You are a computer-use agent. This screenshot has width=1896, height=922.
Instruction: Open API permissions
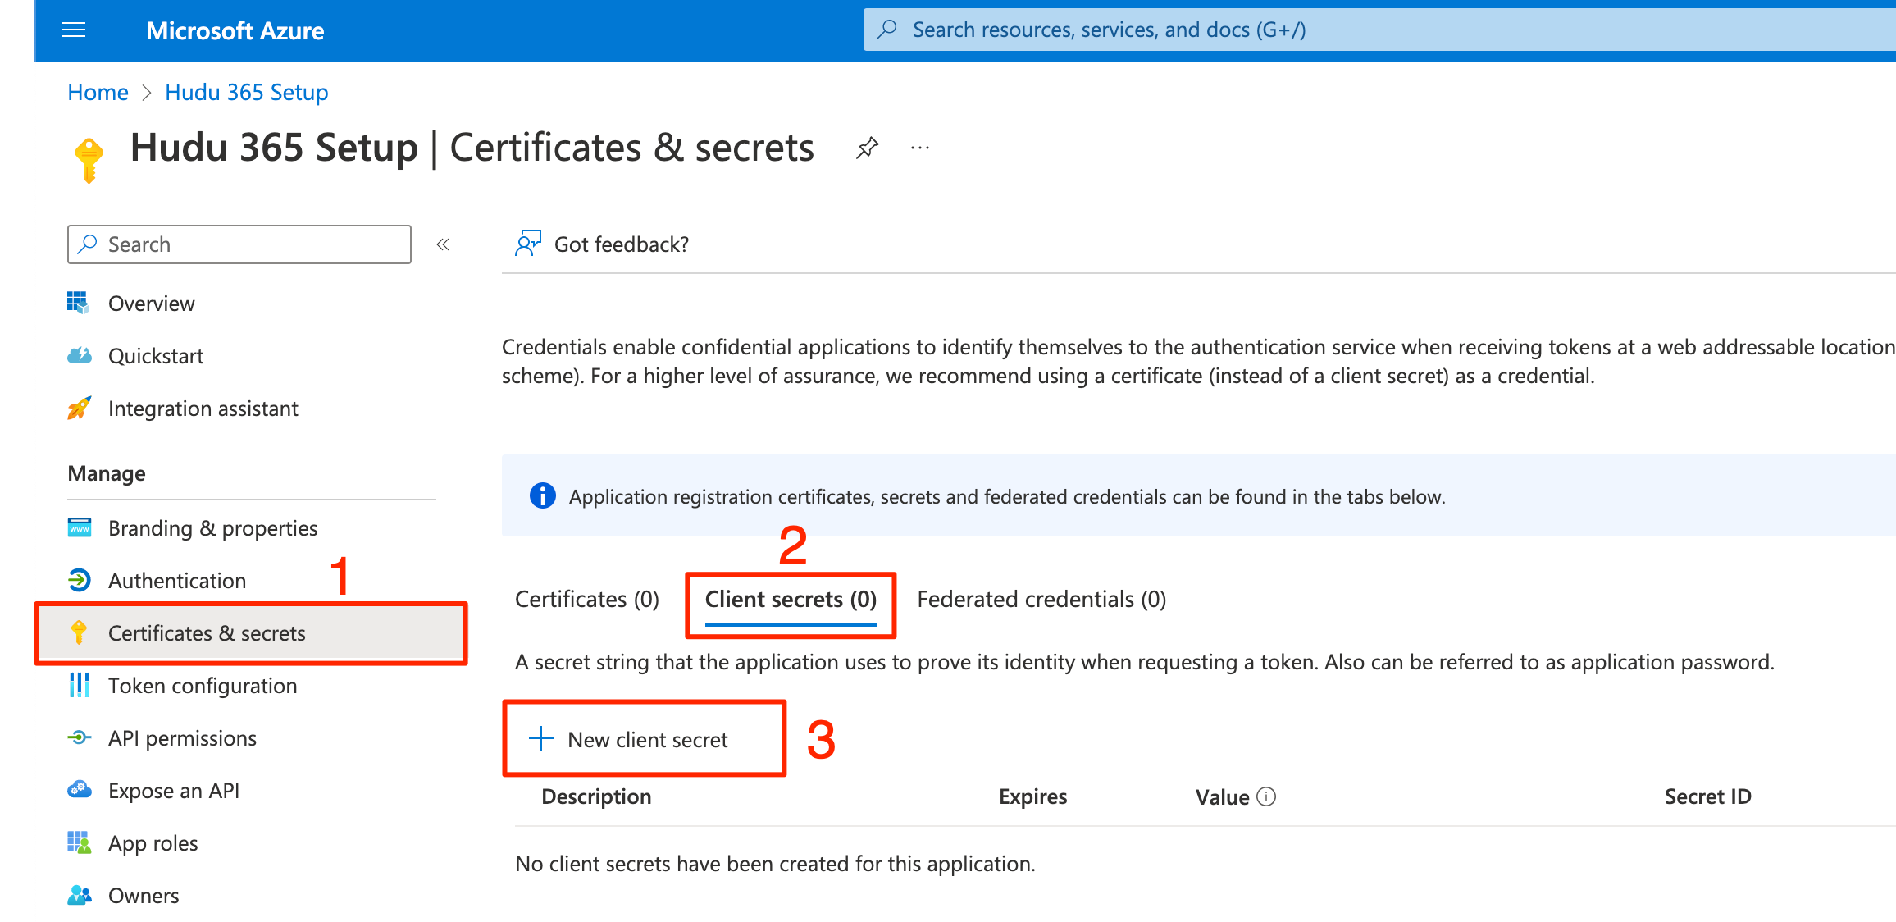click(x=182, y=738)
